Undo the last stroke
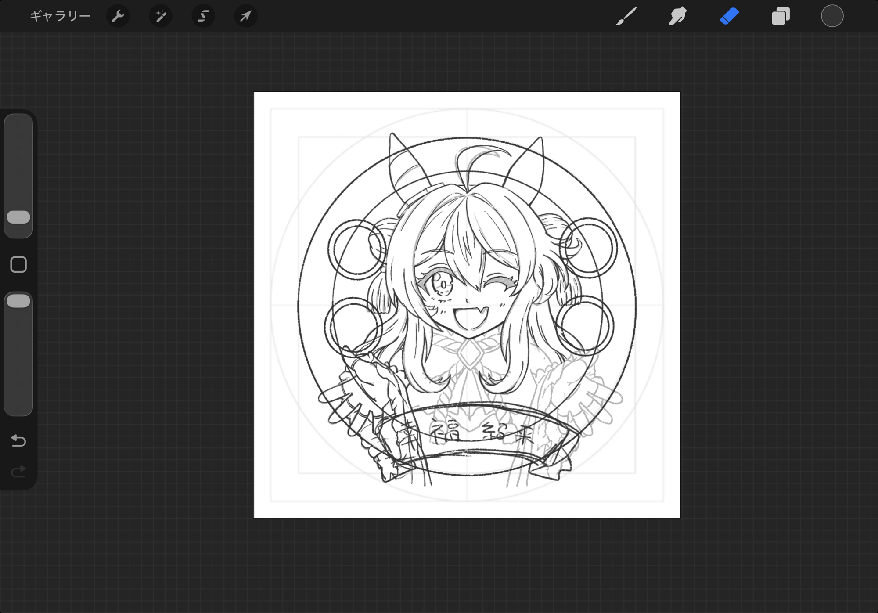The height and width of the screenshot is (613, 878). [x=18, y=440]
